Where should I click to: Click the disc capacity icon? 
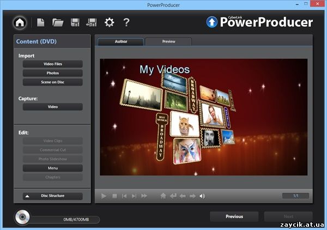(22, 217)
